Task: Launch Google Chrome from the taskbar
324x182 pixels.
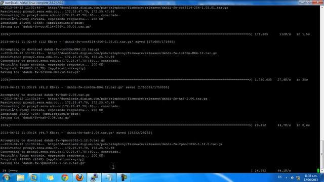Action: click(x=65, y=177)
